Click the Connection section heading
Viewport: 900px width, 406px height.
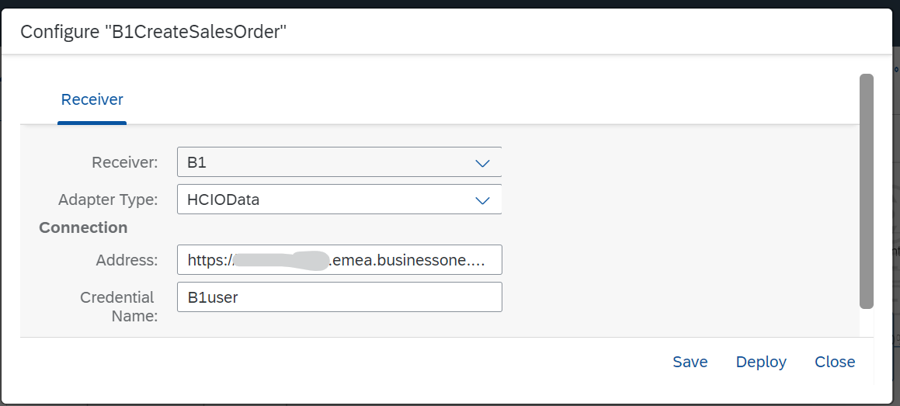[x=83, y=227]
